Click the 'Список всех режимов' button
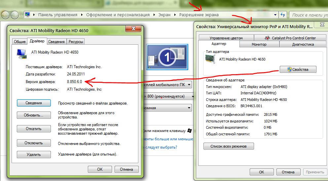This screenshot has height=181, width=328. (x=229, y=146)
